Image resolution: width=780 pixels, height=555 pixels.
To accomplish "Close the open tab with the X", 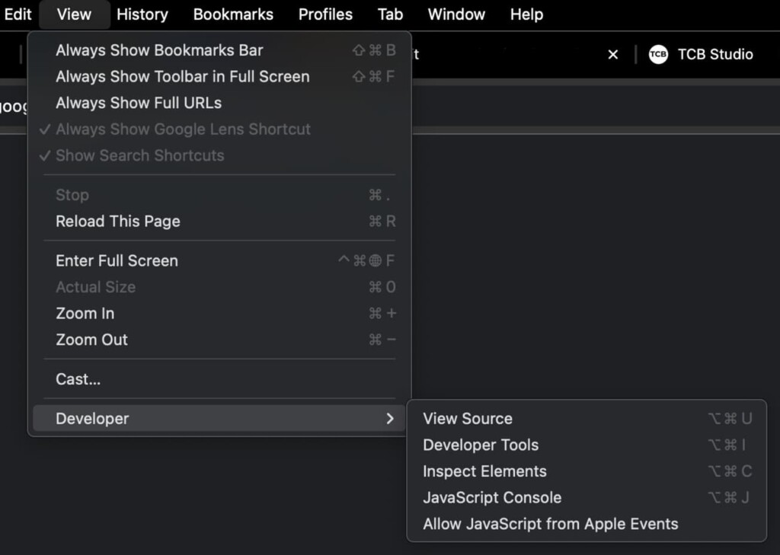I will (613, 54).
